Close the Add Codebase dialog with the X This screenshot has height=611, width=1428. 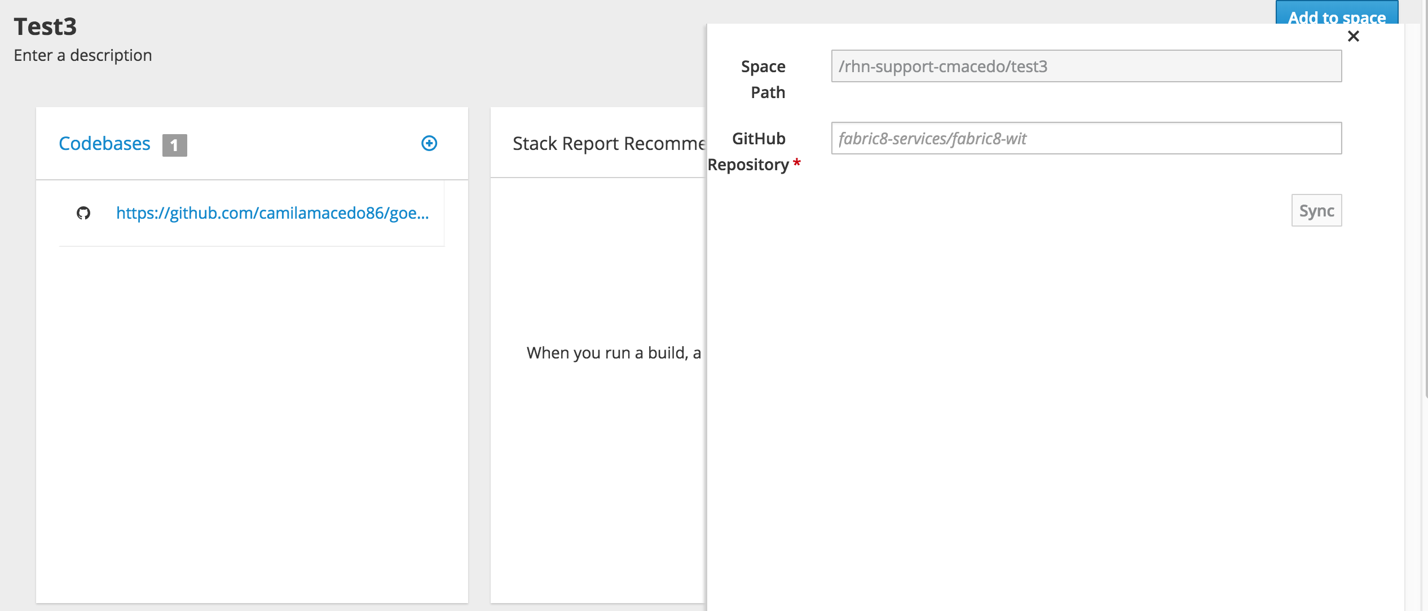(x=1354, y=36)
